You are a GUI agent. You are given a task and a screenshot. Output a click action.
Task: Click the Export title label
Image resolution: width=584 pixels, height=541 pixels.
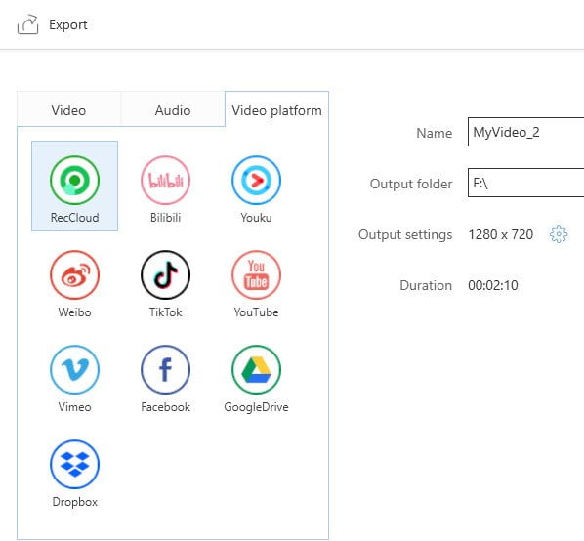[68, 25]
